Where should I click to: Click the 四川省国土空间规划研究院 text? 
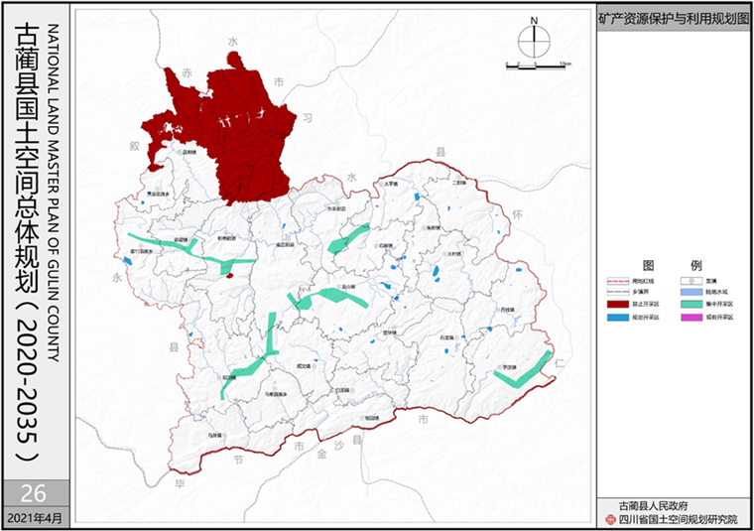pos(679,518)
